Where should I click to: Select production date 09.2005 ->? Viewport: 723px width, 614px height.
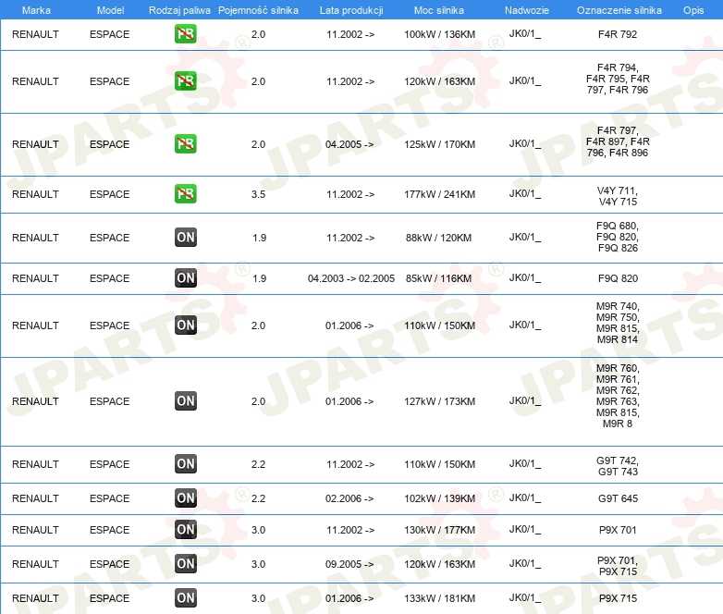click(349, 564)
